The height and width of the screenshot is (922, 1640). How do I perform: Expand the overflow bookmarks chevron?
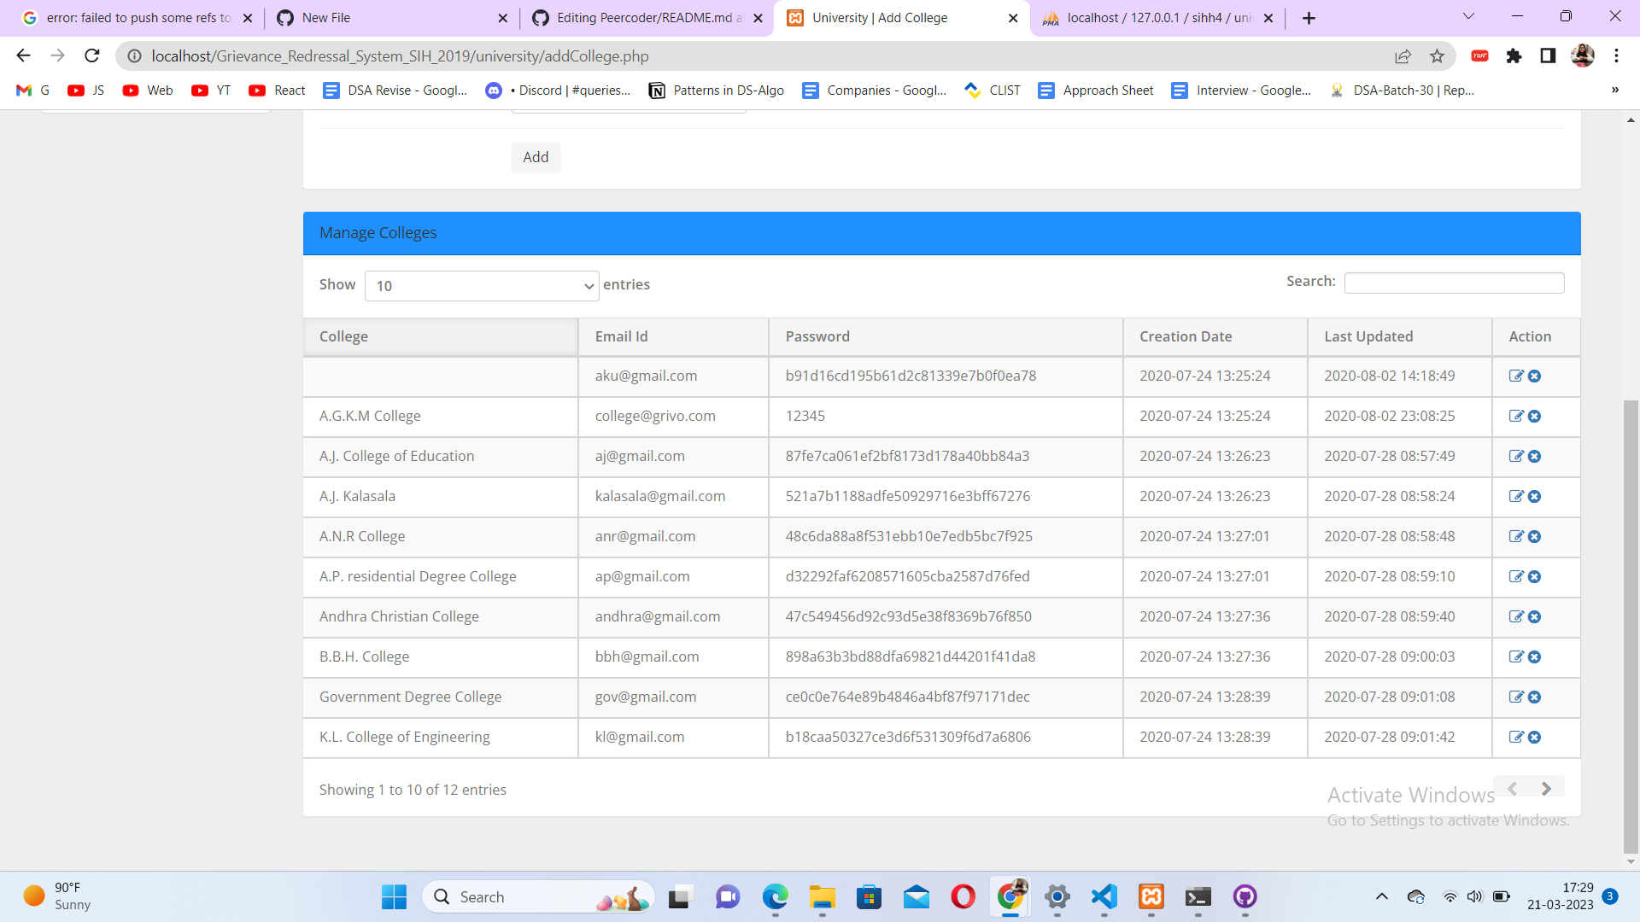[x=1614, y=90]
